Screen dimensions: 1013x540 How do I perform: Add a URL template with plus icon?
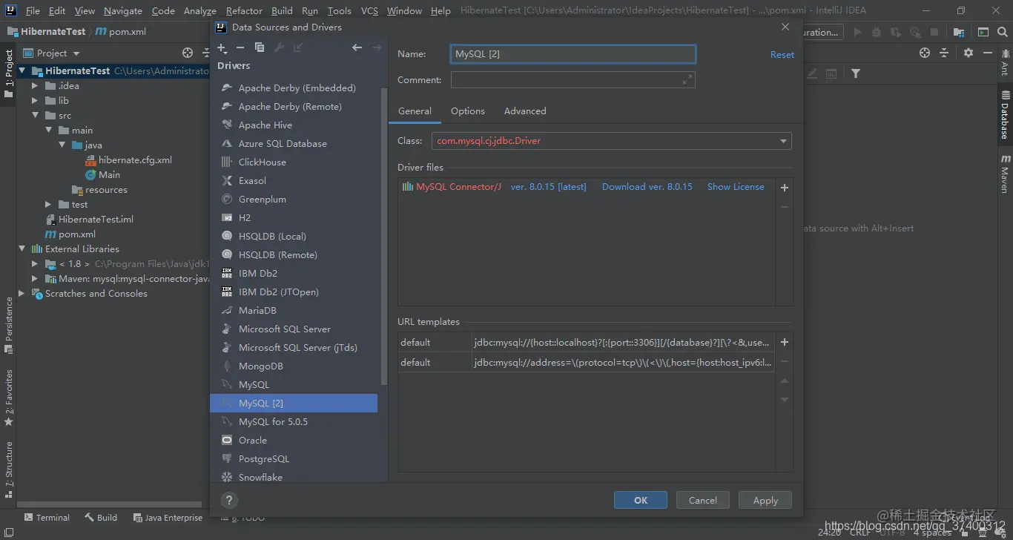785,342
